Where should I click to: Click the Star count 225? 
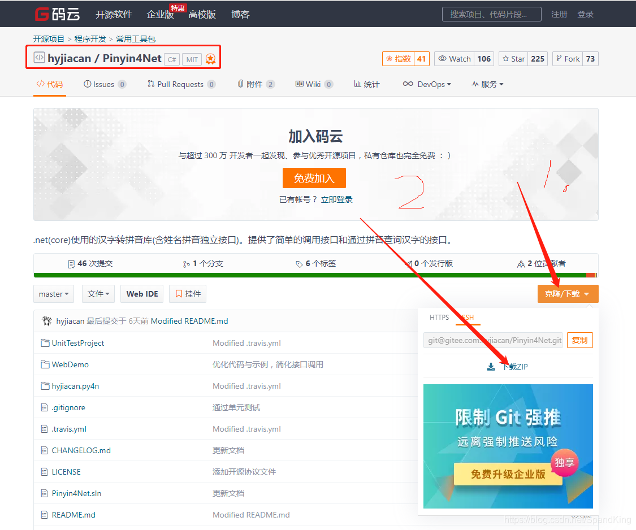(538, 59)
